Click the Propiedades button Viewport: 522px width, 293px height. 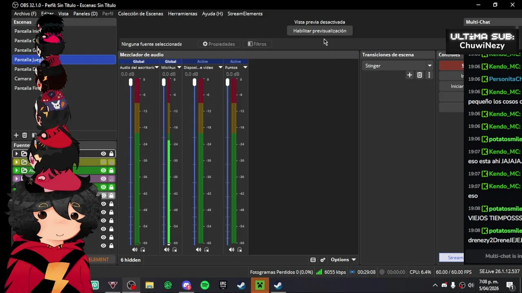pyautogui.click(x=219, y=44)
